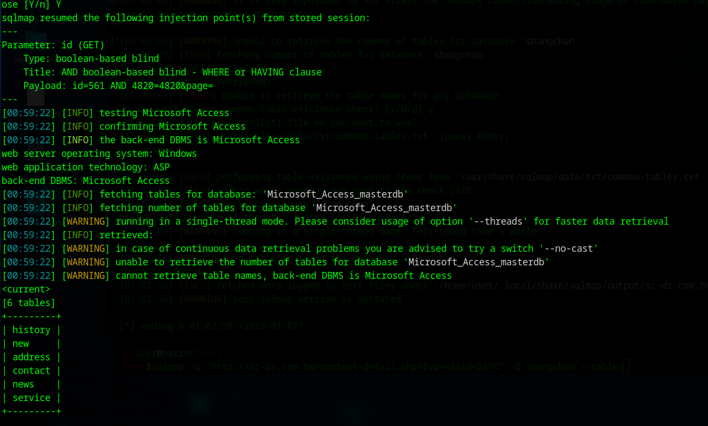Select the "back-end DBMS: Microsoft Access" summary line
The height and width of the screenshot is (426, 708).
[x=86, y=181]
